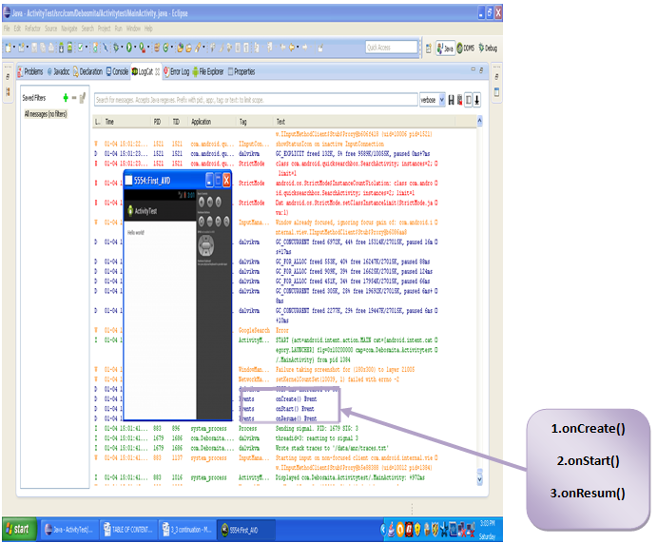Toggle the saved filters view display

pos(469,100)
